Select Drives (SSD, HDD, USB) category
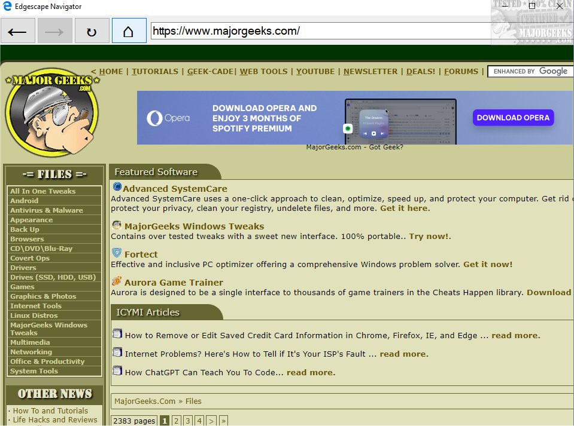The height and width of the screenshot is (426, 574). (54, 277)
